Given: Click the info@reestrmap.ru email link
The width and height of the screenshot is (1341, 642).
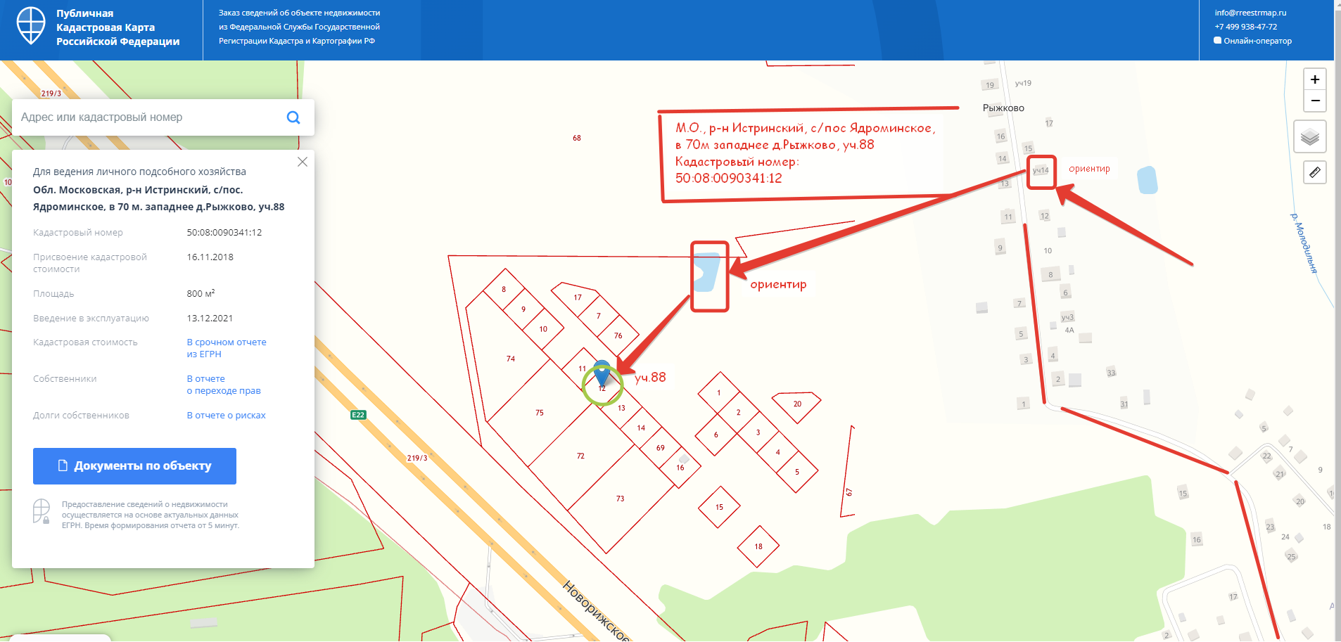Looking at the screenshot, I should [x=1250, y=13].
